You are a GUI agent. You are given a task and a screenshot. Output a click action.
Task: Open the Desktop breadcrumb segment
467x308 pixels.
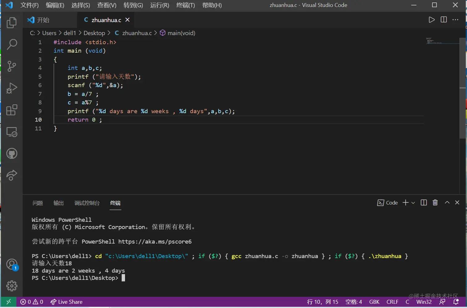pyautogui.click(x=94, y=33)
